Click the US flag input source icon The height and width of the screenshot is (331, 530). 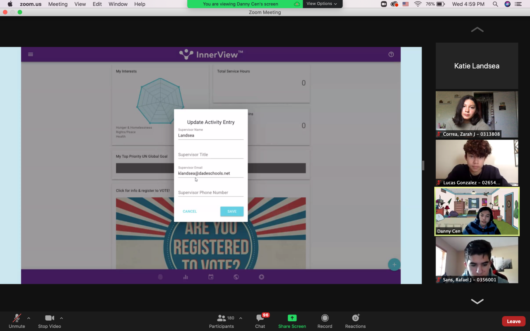click(406, 4)
